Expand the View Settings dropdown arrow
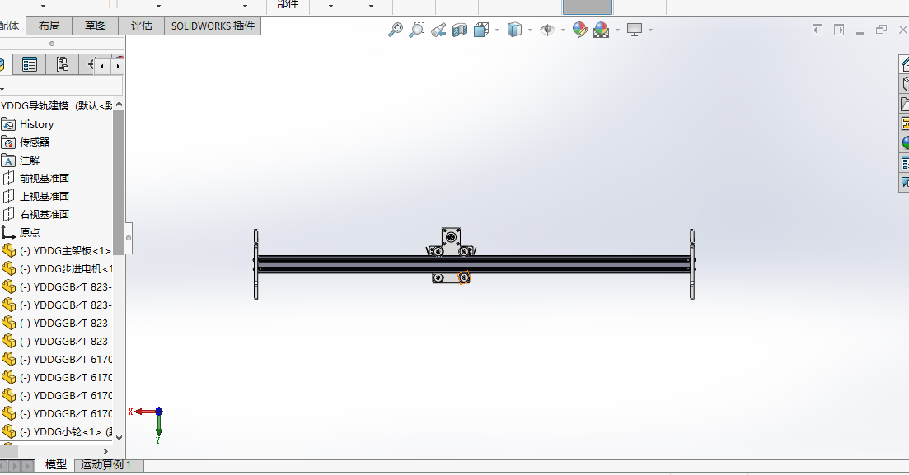 pos(650,30)
